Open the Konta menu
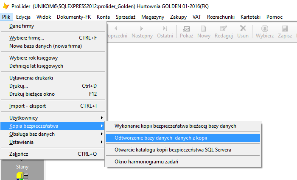This screenshot has width=297, height=180. 103,17
